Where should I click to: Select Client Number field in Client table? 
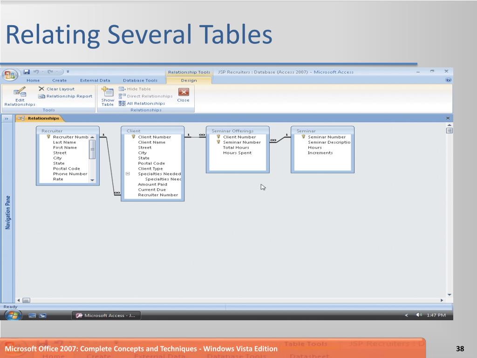[154, 137]
